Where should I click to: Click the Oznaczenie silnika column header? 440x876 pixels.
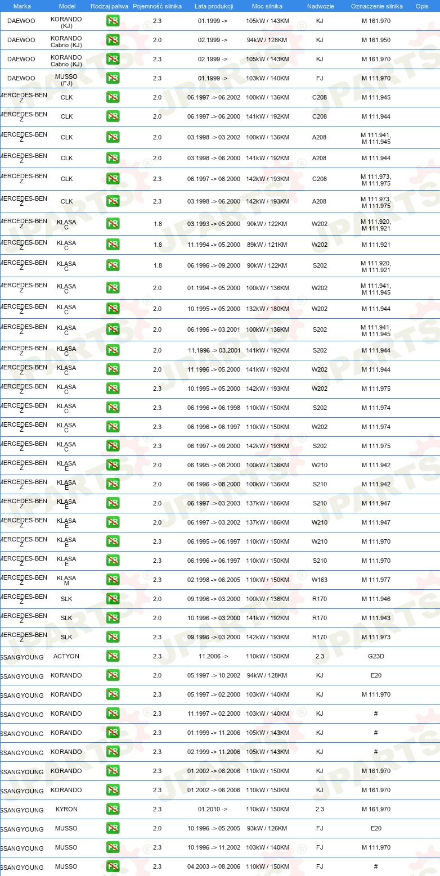pyautogui.click(x=376, y=6)
